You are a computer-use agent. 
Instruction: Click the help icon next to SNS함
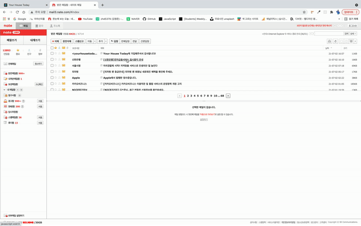(22, 107)
